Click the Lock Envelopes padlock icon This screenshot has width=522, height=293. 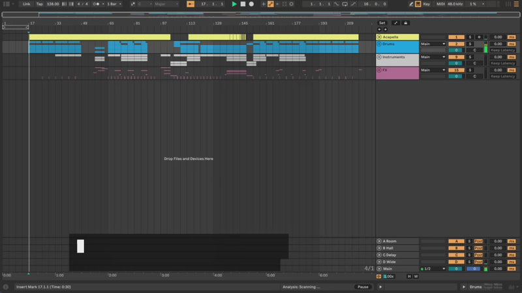[x=405, y=23]
